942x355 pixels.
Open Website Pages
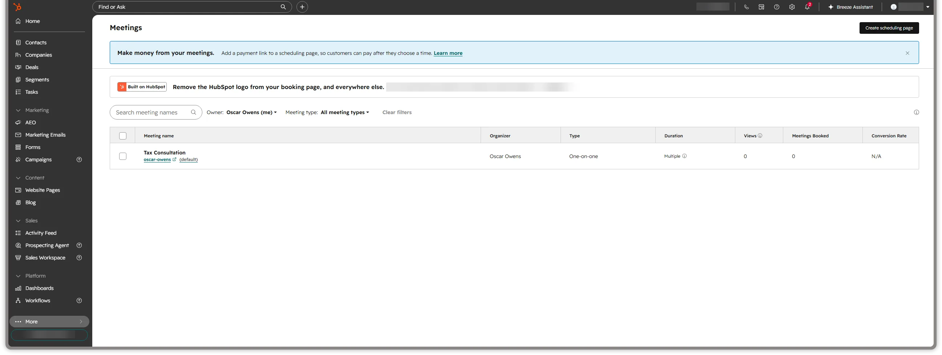point(43,190)
